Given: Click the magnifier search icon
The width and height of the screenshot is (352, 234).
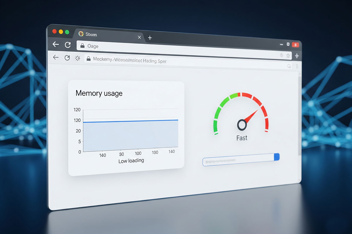Looking at the screenshot, I should [x=289, y=66].
